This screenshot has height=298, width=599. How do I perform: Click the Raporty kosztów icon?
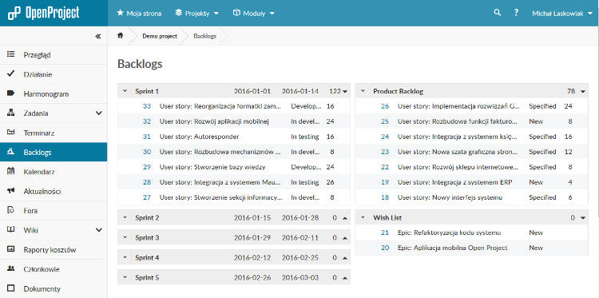click(x=10, y=249)
